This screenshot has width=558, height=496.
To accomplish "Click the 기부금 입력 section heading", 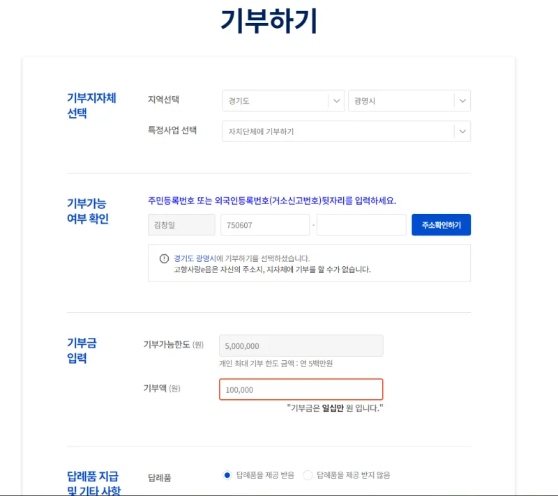I will pyautogui.click(x=82, y=350).
